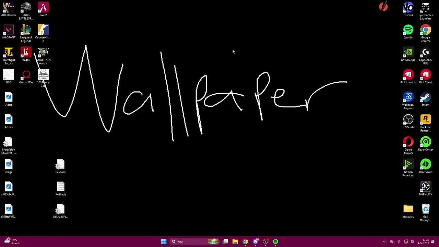Switch to Spotify in the taskbar
The image size is (439, 247).
(x=275, y=242)
